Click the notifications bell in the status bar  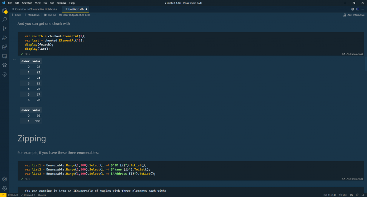[363, 195]
